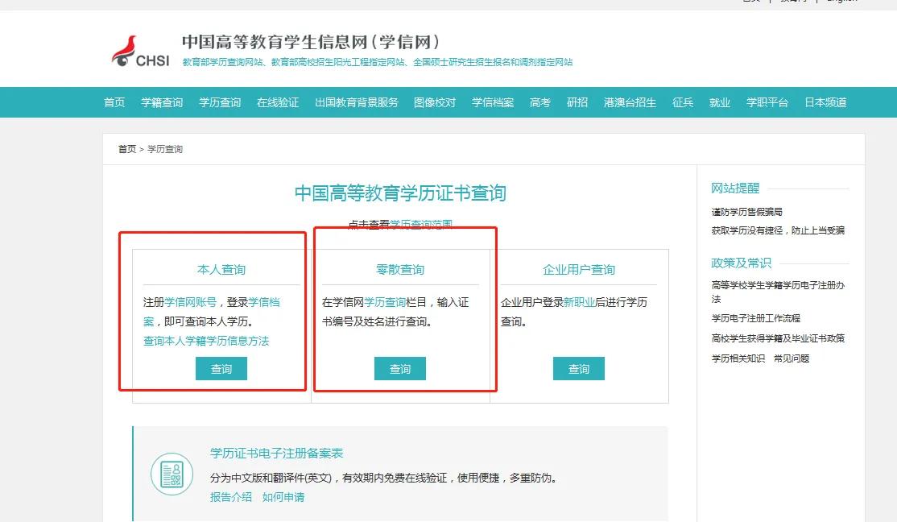The image size is (897, 522).
Task: Open 学历查询范围 link
Action: (421, 225)
